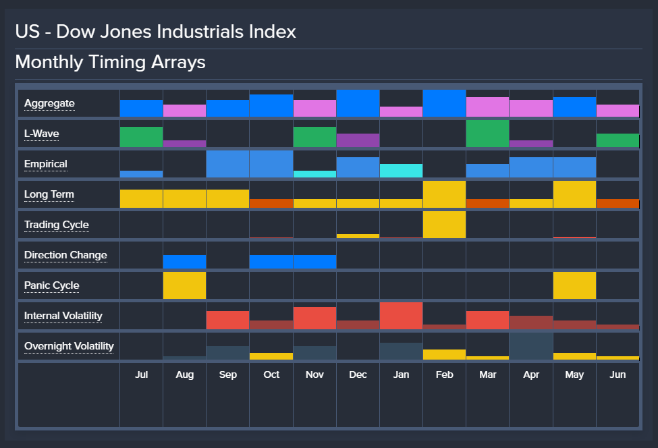Click the Monthly Timing Arrays heading
Image resolution: width=658 pixels, height=448 pixels.
point(111,62)
